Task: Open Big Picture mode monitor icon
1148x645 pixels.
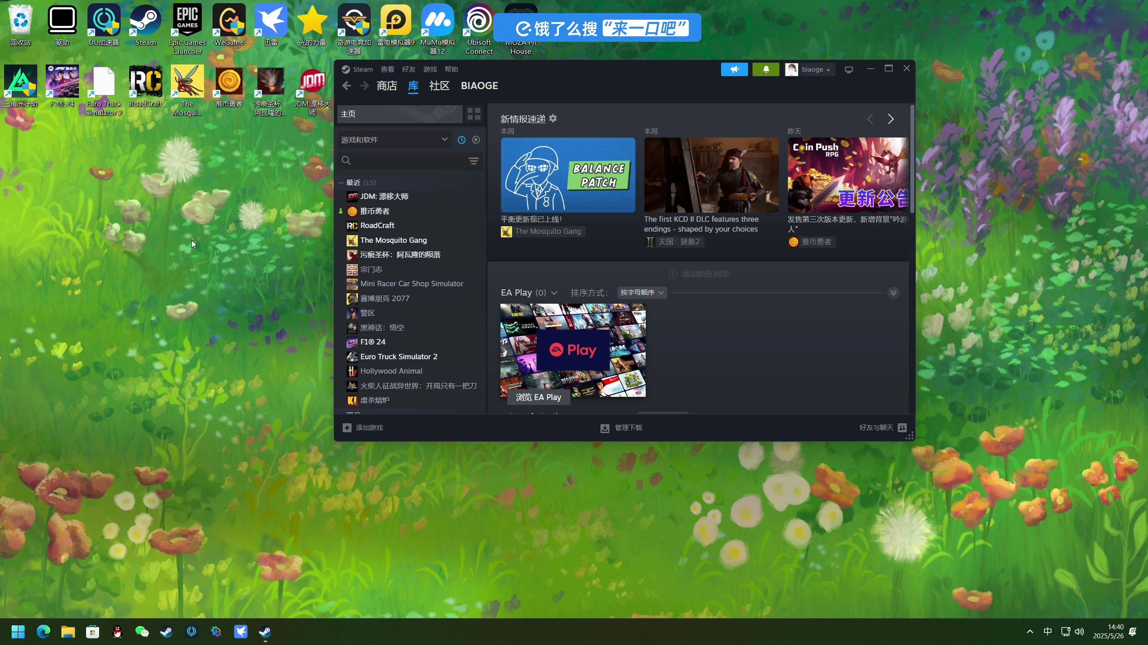Action: (849, 69)
